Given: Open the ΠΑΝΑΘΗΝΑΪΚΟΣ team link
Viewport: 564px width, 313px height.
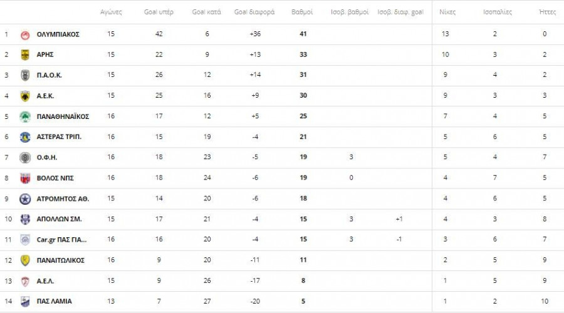Looking at the screenshot, I should click(x=63, y=116).
